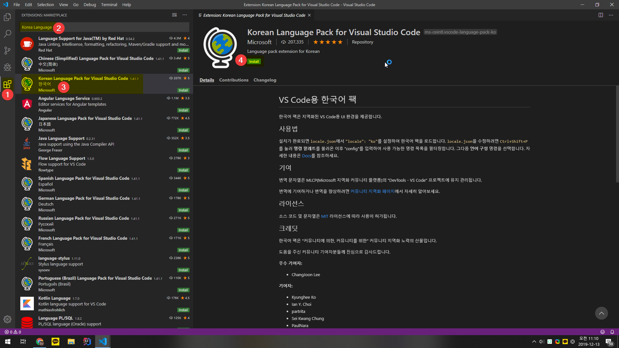Open the Search view in activity bar
Image resolution: width=619 pixels, height=348 pixels.
click(7, 34)
